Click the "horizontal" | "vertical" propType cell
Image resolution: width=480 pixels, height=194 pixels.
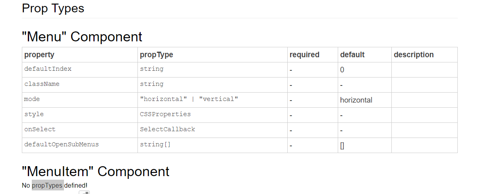point(213,100)
